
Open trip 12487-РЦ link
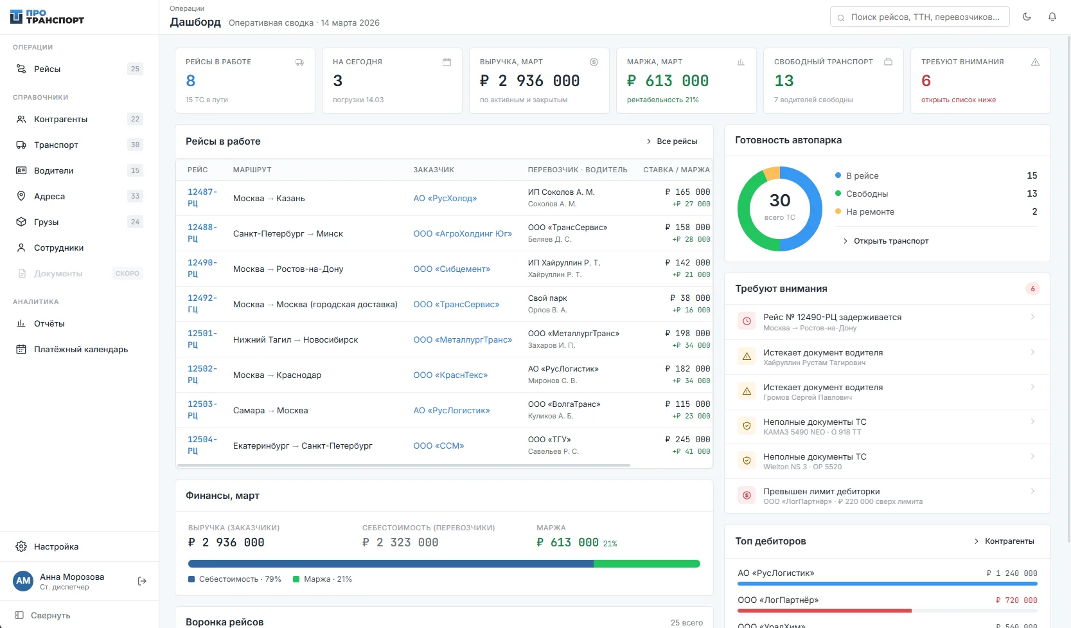tap(202, 197)
